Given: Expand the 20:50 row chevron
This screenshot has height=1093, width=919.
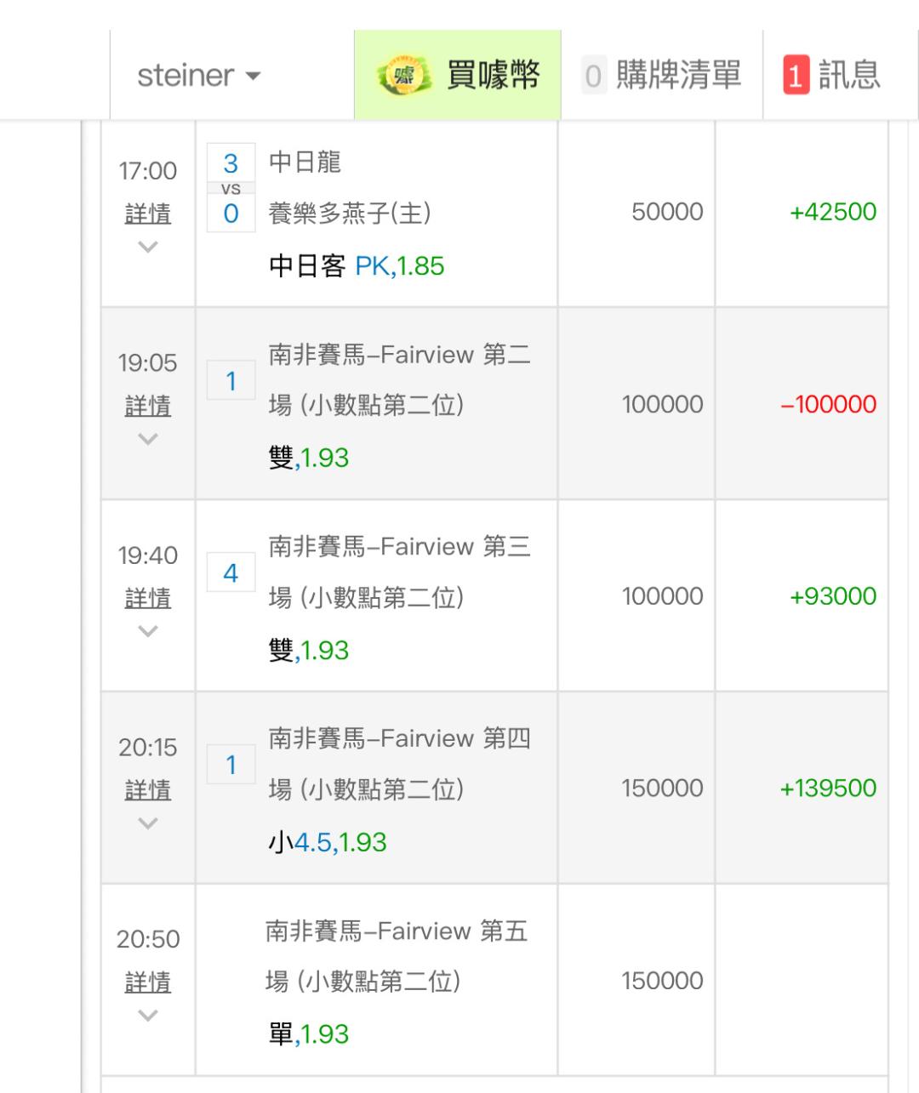Looking at the screenshot, I should pyautogui.click(x=148, y=1016).
